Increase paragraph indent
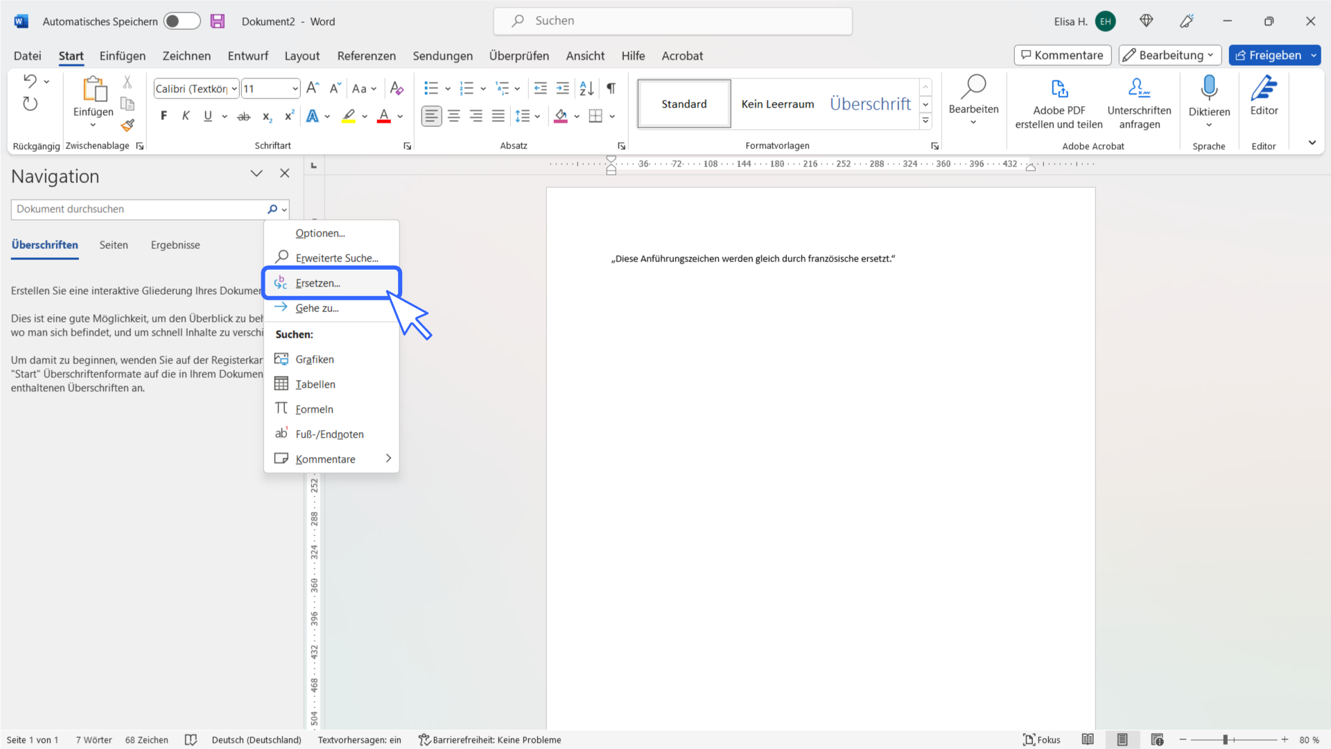This screenshot has height=749, width=1331. click(x=563, y=88)
